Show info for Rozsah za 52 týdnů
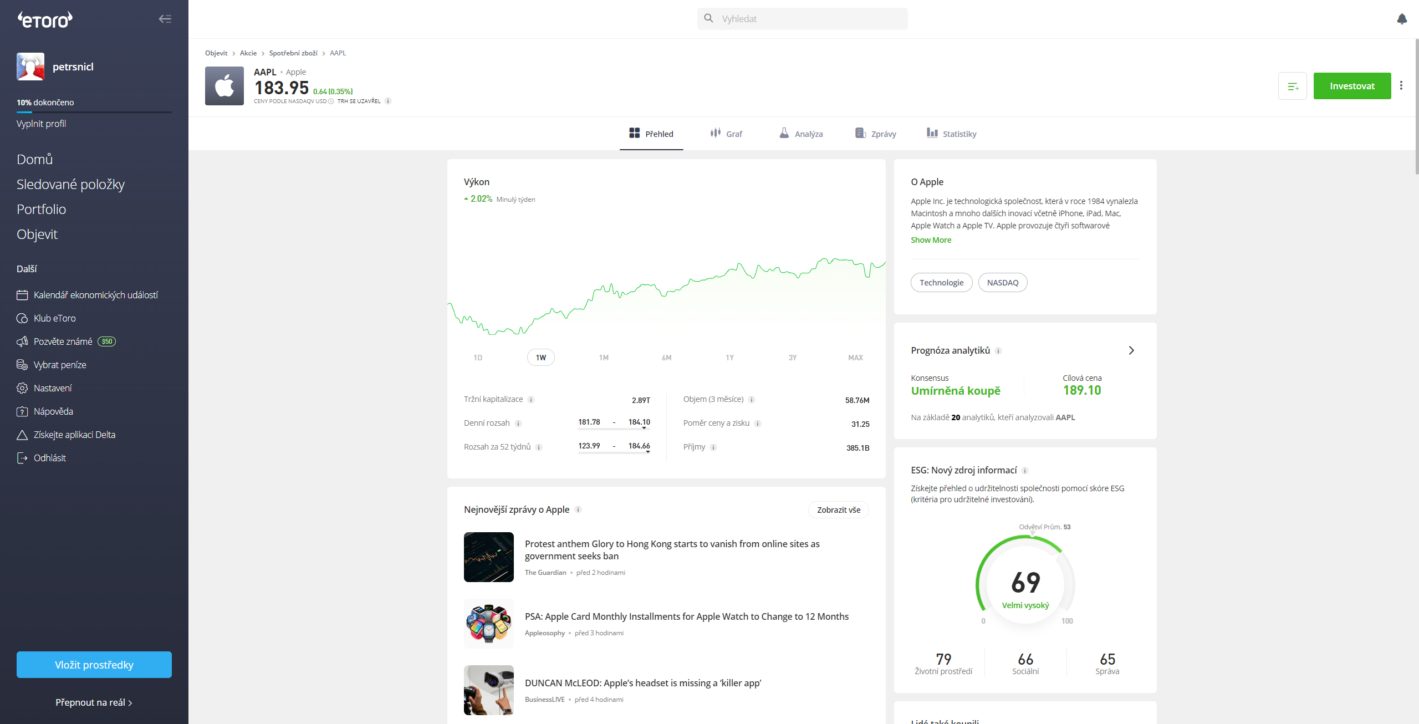This screenshot has height=724, width=1419. (x=539, y=447)
